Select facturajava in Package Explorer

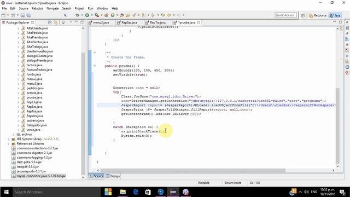tap(34, 65)
